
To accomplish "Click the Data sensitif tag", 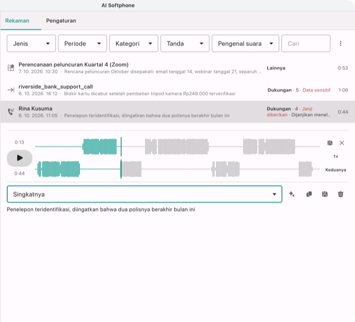I will 317,90.
